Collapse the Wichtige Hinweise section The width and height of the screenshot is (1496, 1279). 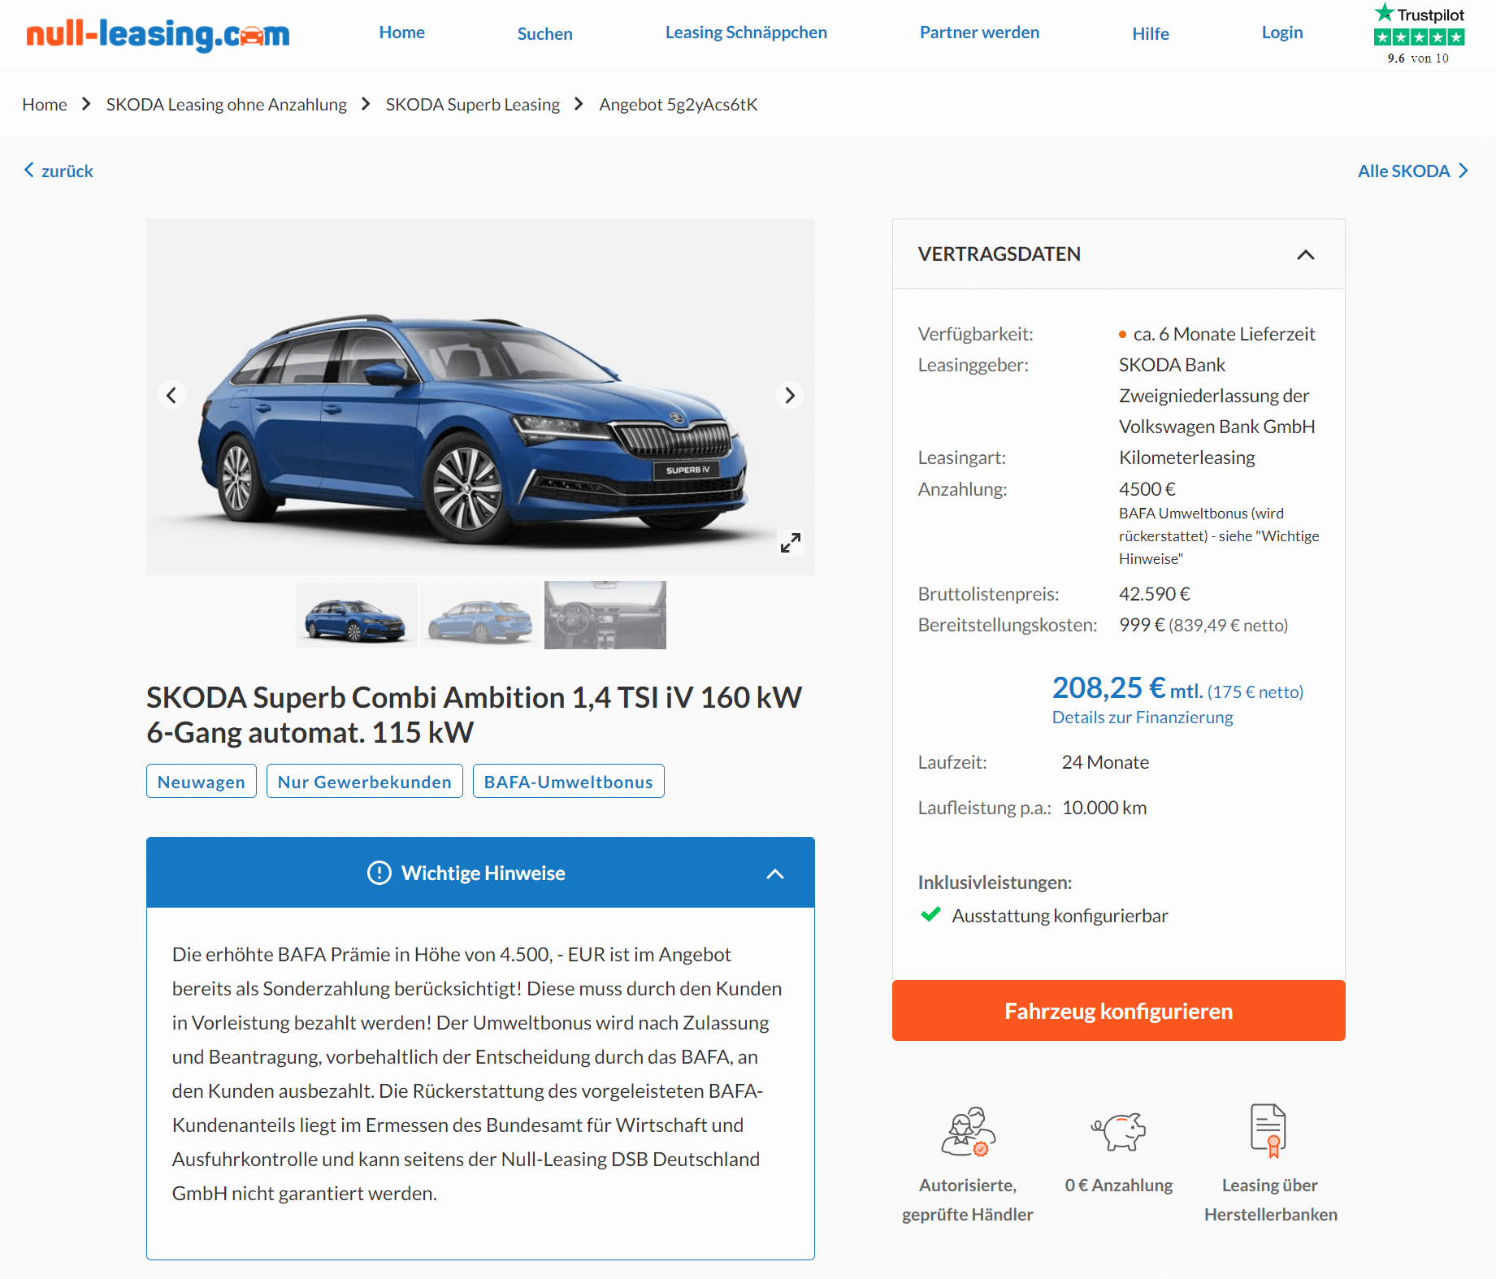(775, 874)
